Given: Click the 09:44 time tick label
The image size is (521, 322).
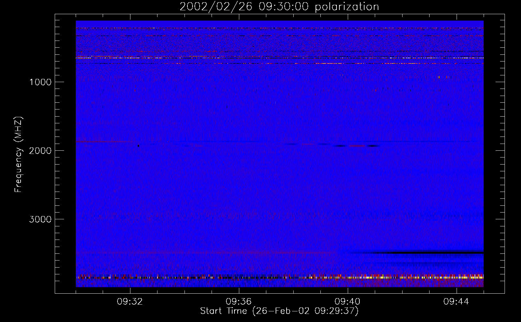Looking at the screenshot, I should coord(456,302).
